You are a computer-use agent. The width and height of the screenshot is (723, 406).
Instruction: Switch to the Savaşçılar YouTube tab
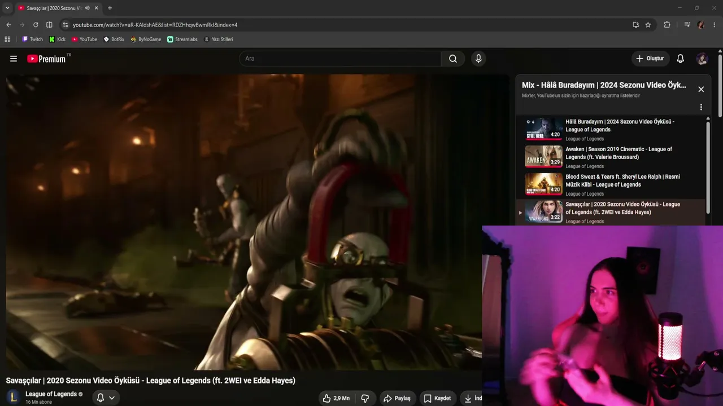pyautogui.click(x=54, y=8)
